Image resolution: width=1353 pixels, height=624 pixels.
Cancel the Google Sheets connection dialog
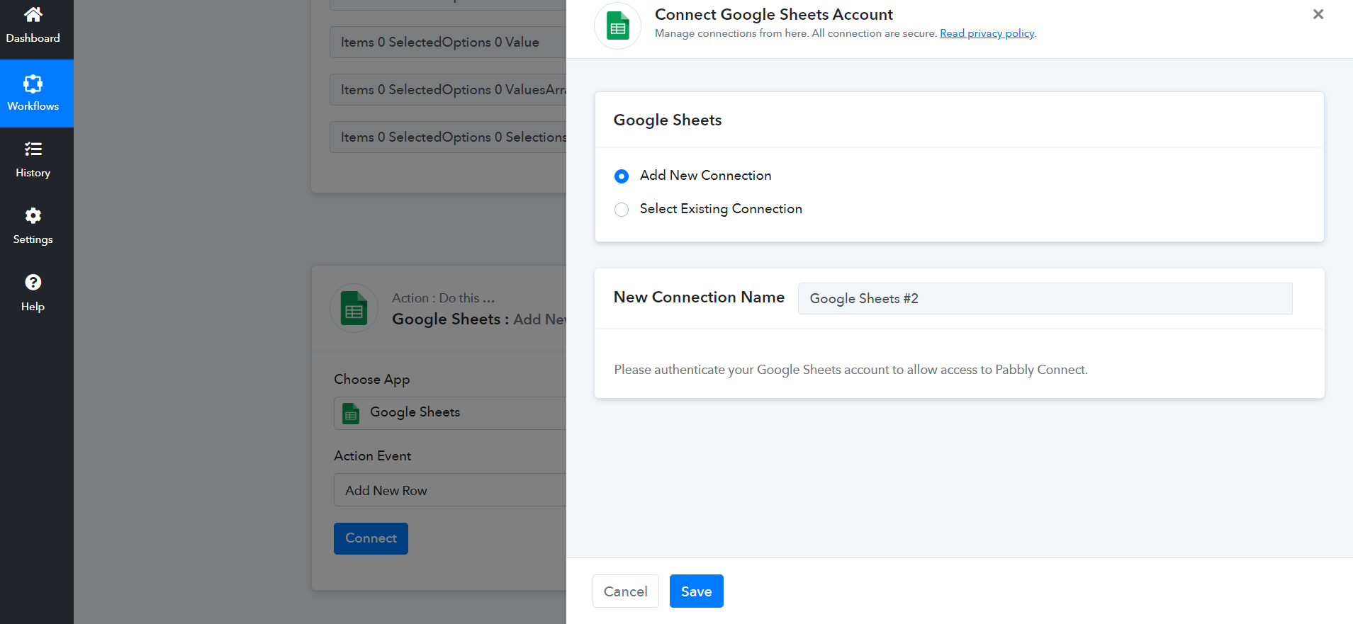click(x=626, y=591)
